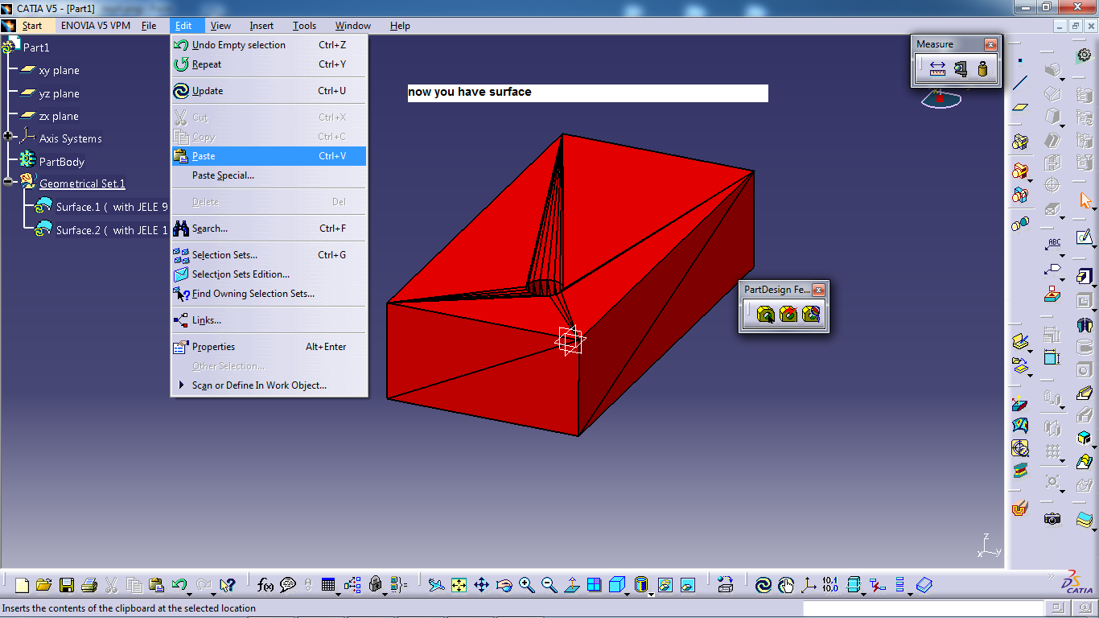Click the power input field in the status bar
1099x618 pixels.
pyautogui.click(x=924, y=608)
